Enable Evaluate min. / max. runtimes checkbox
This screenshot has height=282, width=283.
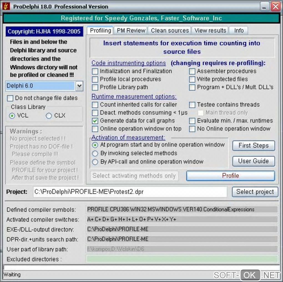point(192,121)
